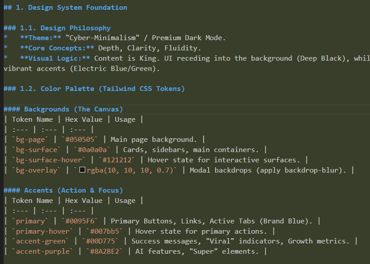Image resolution: width=370 pixels, height=264 pixels.
Task: Click the text '"Cyber-Minimalism"'
Action: [102, 38]
